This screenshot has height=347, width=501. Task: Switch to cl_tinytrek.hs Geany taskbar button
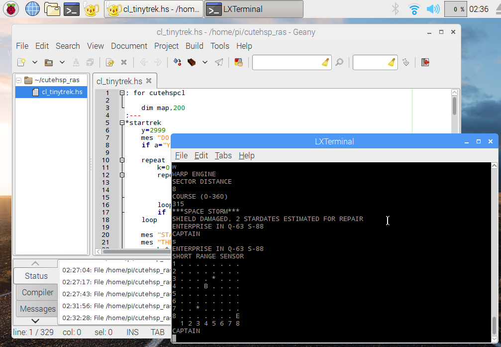(154, 9)
